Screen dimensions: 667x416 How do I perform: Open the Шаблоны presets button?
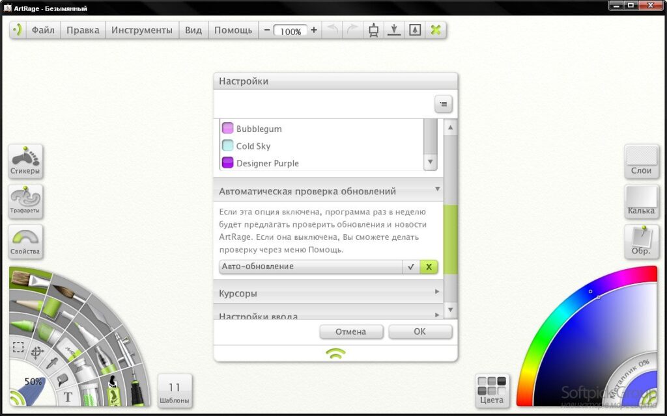click(175, 391)
